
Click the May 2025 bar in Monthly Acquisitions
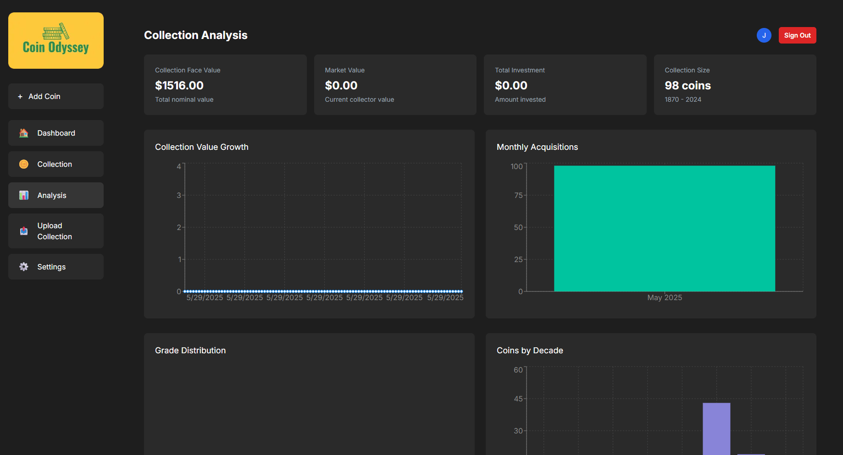[x=664, y=228]
